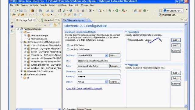
Task: Open the File menu
Action: click(x=12, y=5)
